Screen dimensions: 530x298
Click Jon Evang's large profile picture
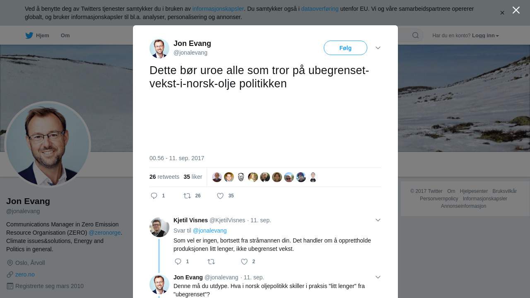[x=48, y=144]
